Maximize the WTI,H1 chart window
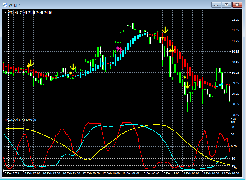 click(x=227, y=5)
